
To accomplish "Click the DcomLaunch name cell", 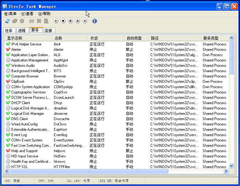I will pos(64,98).
